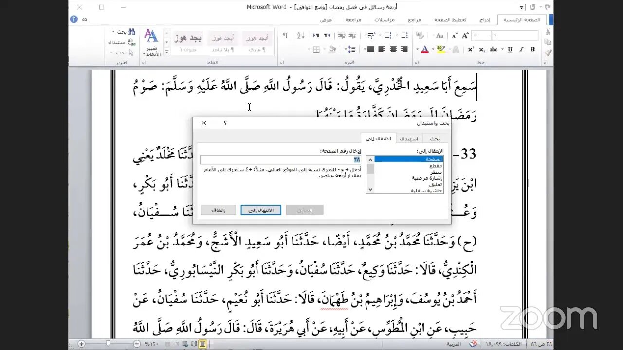This screenshot has width=623, height=350.
Task: Click the Shading paint bucket icon
Action: click(332, 49)
